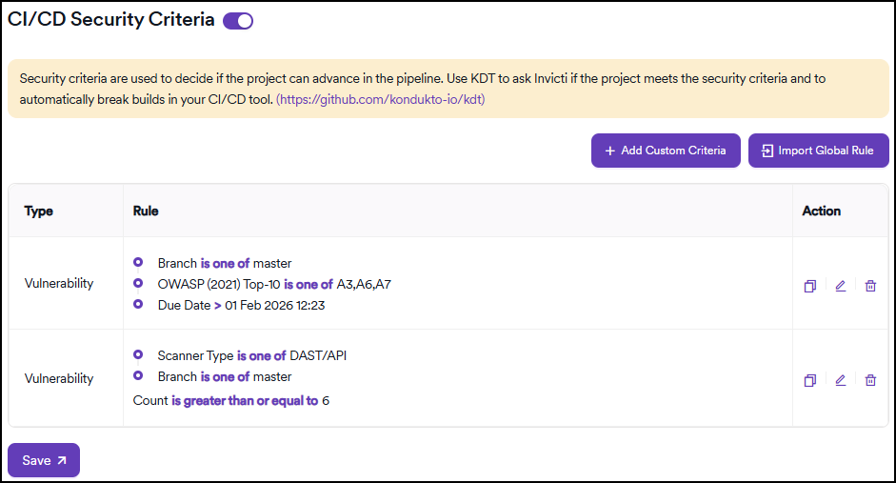Image resolution: width=896 pixels, height=483 pixels.
Task: Click the import icon on Import Global Rule
Action: click(767, 151)
